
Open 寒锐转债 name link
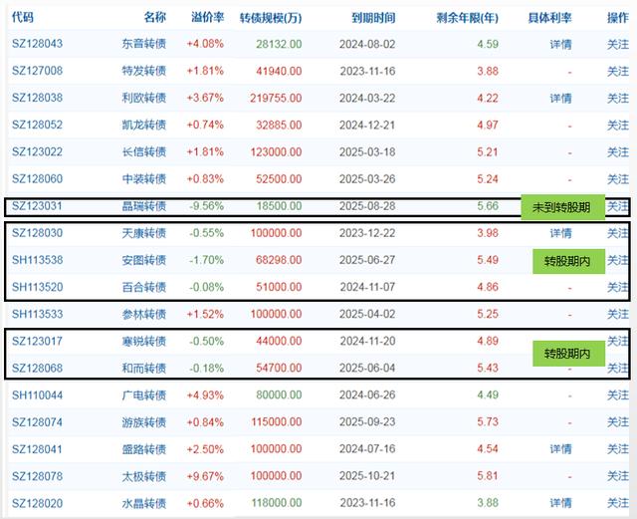pyautogui.click(x=144, y=341)
